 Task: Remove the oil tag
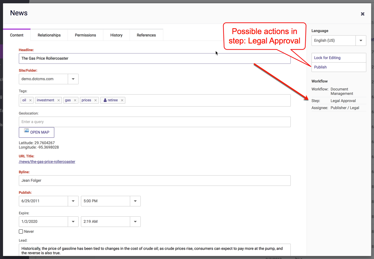(30, 100)
